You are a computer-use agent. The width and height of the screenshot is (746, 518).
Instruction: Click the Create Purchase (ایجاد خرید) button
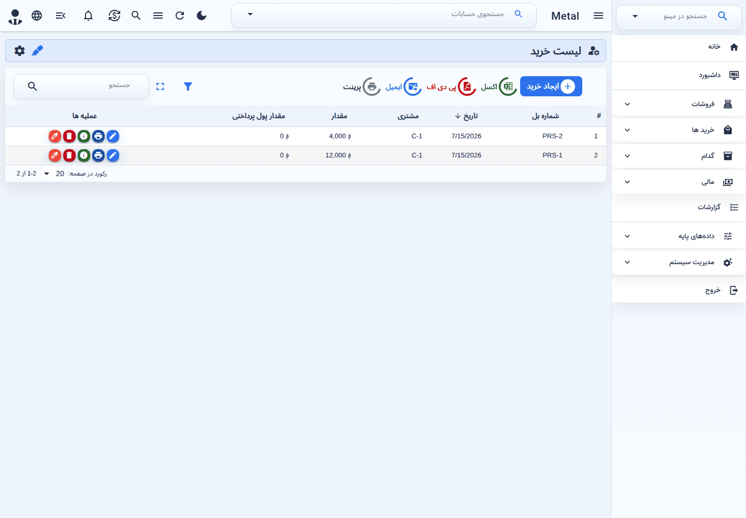551,87
